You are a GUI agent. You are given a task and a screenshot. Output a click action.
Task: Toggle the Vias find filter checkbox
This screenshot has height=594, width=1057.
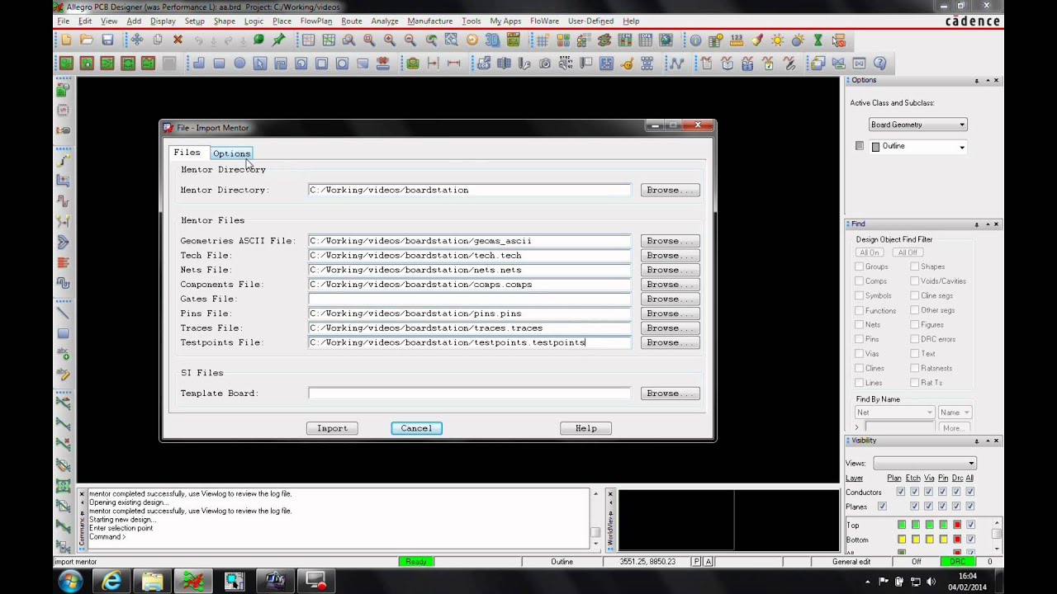tap(859, 353)
